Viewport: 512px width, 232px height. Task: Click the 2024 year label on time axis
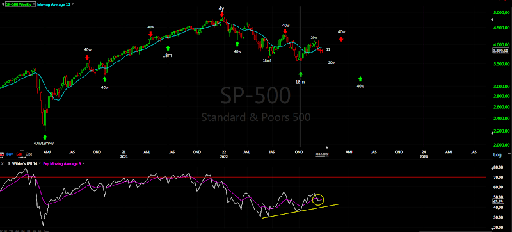424,156
